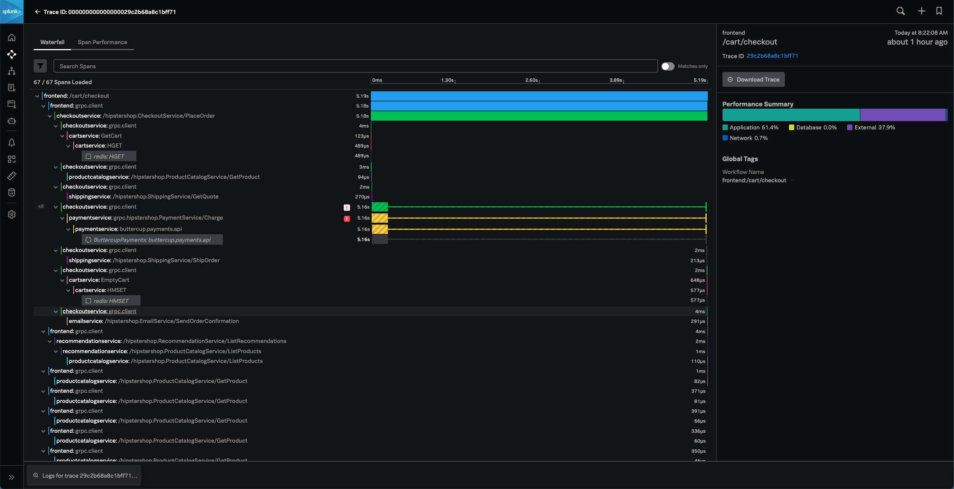Collapse the checkoutservice PlaceOrder span
The image size is (954, 489).
click(x=50, y=116)
